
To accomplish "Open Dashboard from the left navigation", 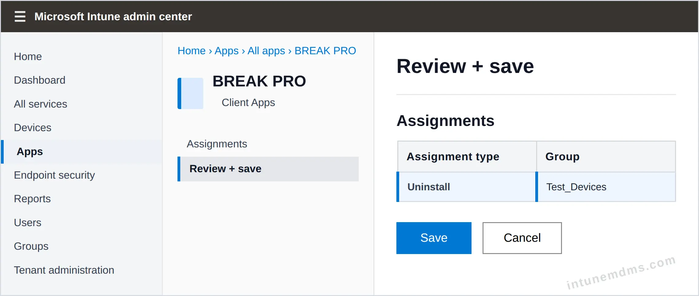I will [x=40, y=80].
